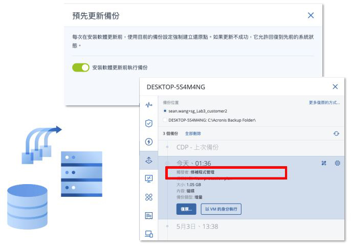Open the lightning bolt icon in the sidebar
The height and width of the screenshot is (247, 351).
[x=149, y=142]
